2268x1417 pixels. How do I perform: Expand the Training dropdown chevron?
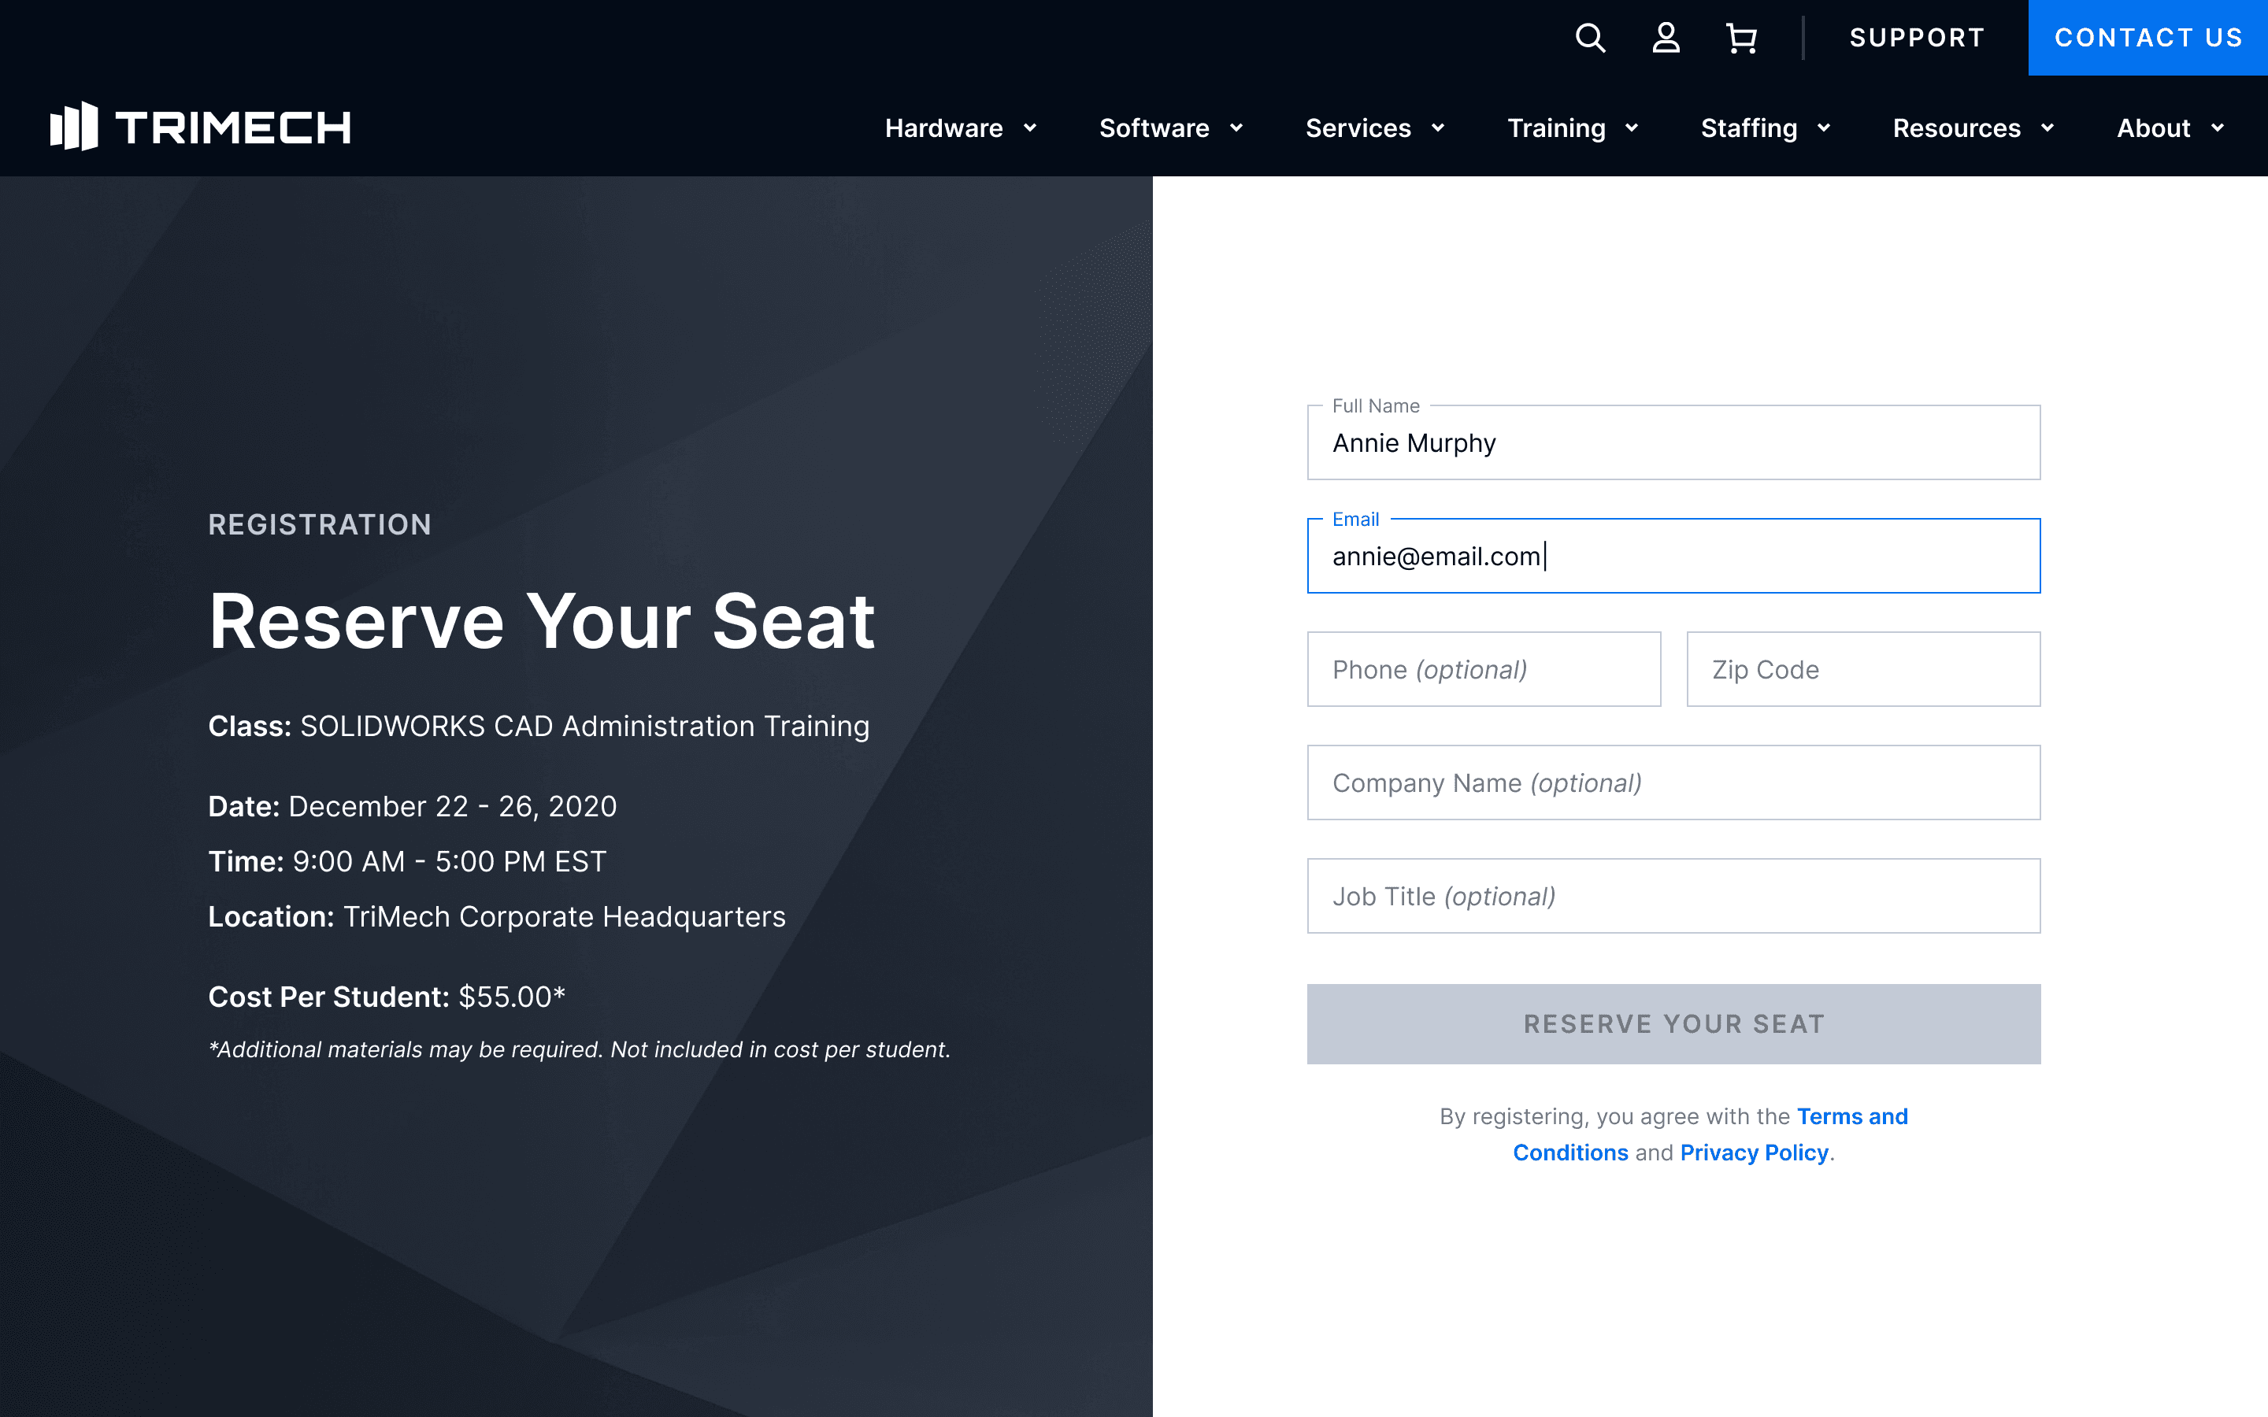click(1632, 128)
